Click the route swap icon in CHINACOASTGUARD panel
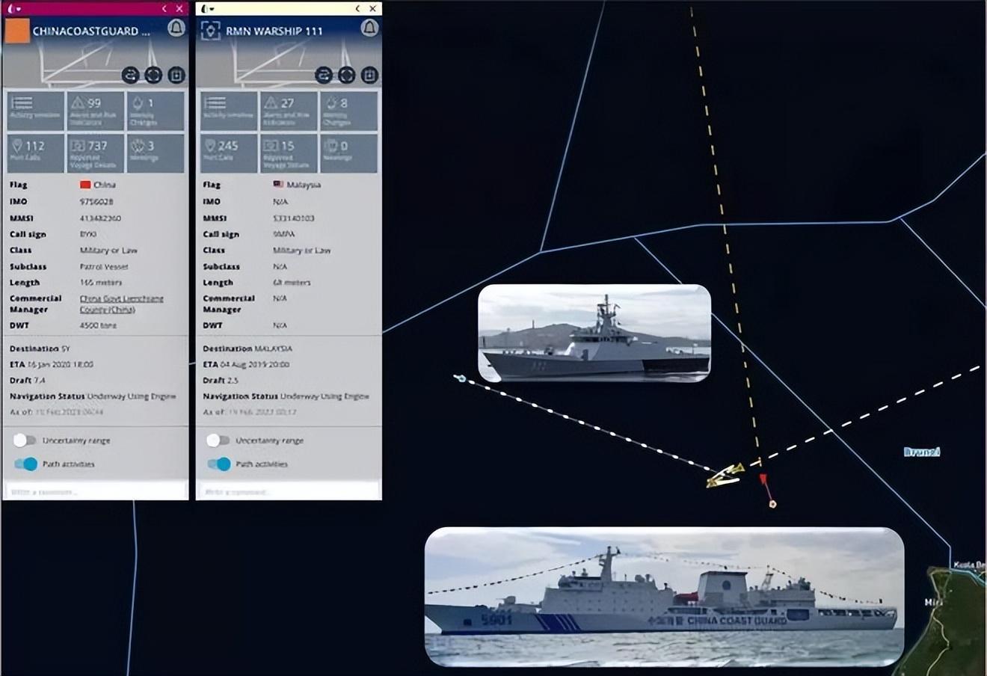This screenshot has height=676, width=987. (131, 75)
